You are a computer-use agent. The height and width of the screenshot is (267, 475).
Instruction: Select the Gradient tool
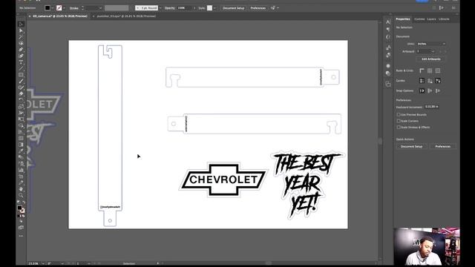point(21,145)
